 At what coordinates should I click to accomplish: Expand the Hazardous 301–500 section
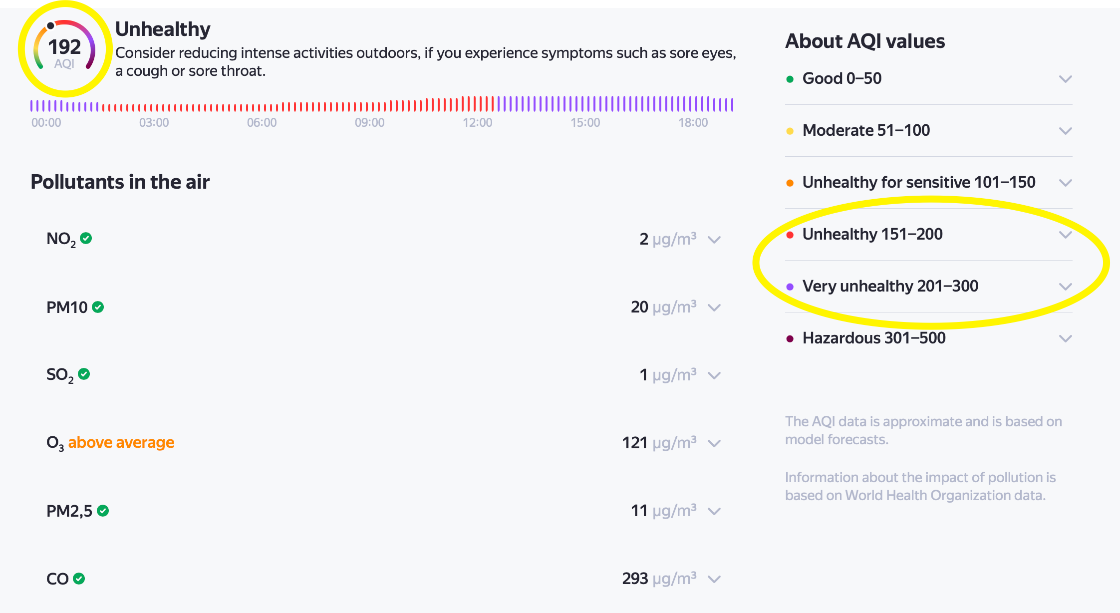point(1065,338)
